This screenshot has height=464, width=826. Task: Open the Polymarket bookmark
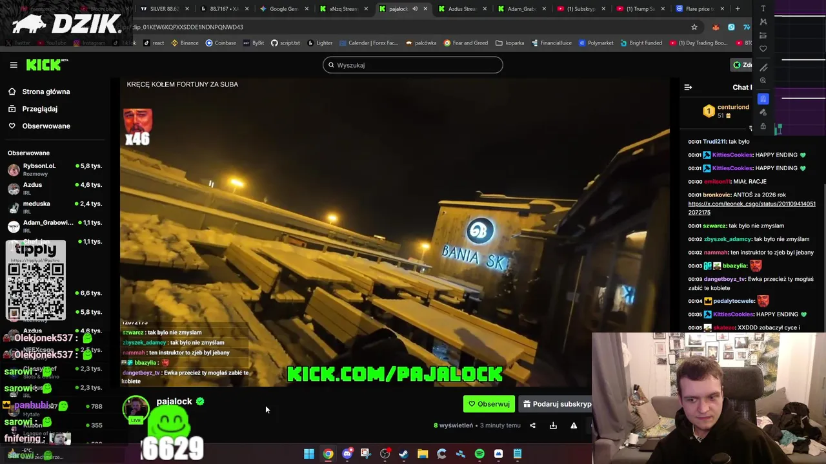pos(596,43)
